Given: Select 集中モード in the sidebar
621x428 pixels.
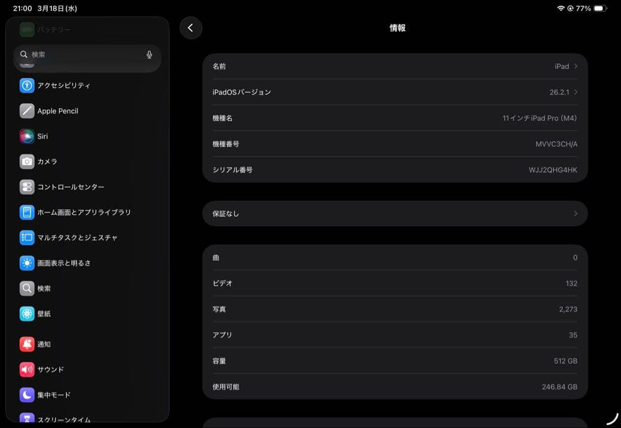Looking at the screenshot, I should point(54,395).
